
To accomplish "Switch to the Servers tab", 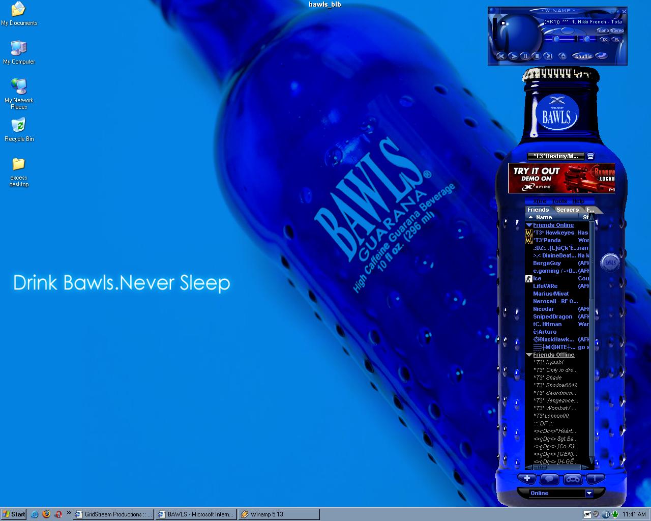I will click(x=567, y=210).
